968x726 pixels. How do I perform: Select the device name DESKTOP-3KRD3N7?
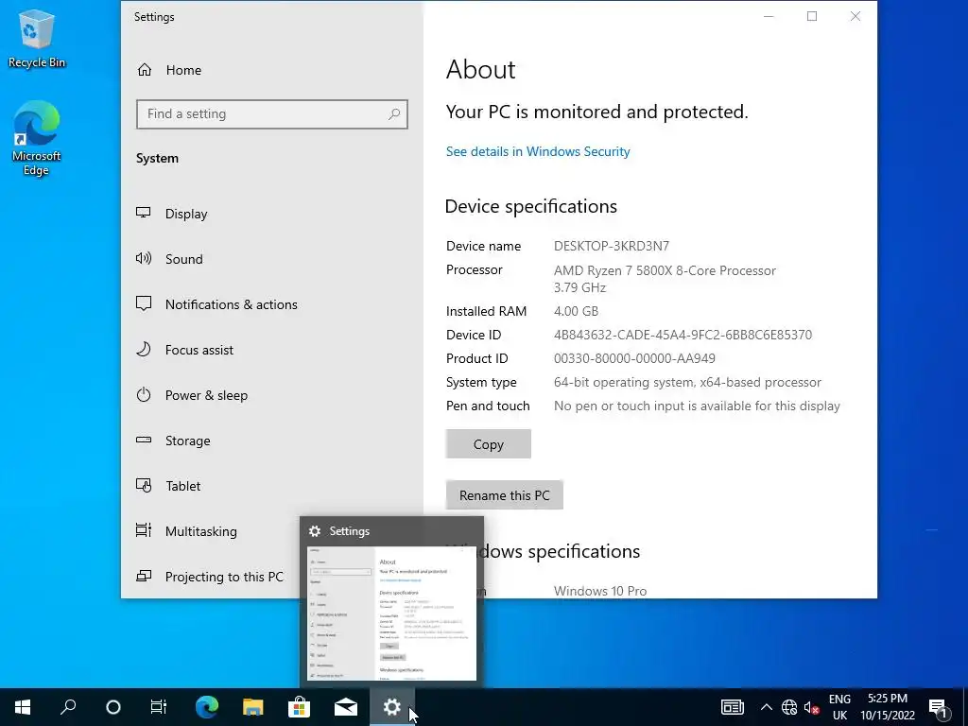[612, 246]
